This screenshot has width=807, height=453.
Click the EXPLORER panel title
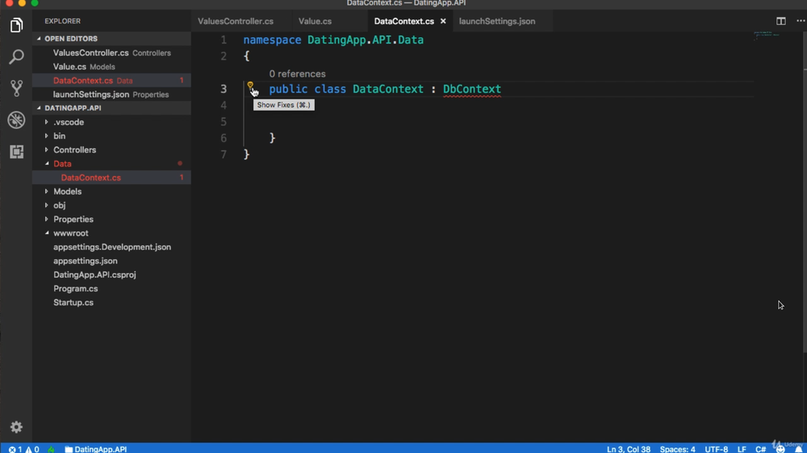tap(62, 21)
